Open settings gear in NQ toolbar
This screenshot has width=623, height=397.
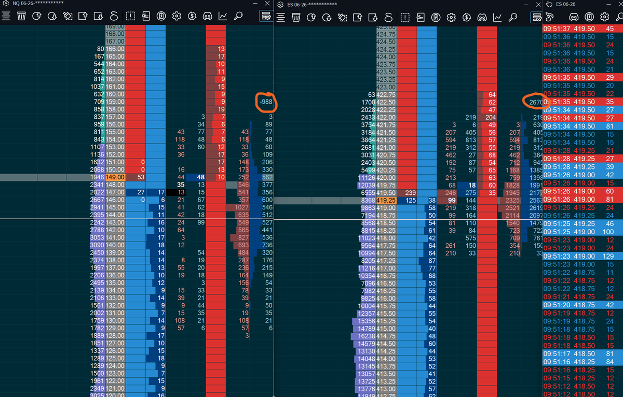177,16
